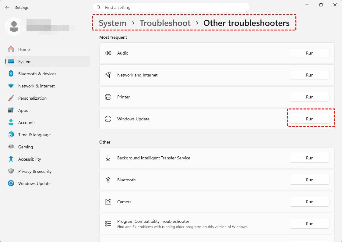Run the Printer troubleshooter
The height and width of the screenshot is (242, 342).
pos(309,97)
